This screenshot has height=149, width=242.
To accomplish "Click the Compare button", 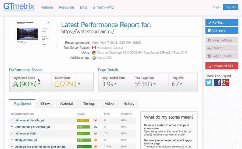I will pyautogui.click(x=222, y=30).
